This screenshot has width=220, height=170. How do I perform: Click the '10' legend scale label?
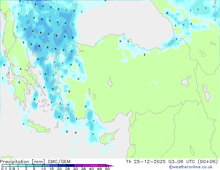point(43,169)
